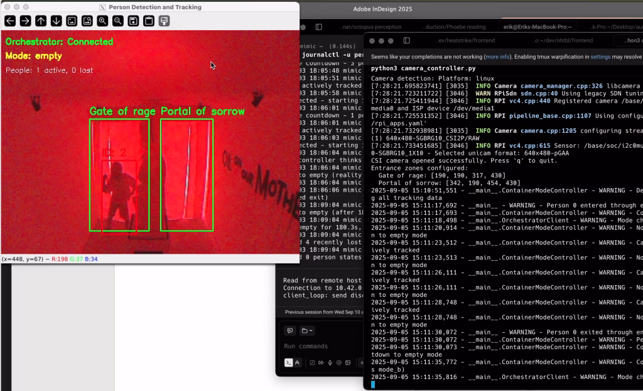Click the pan left arrow in viewer toolbar

pyautogui.click(x=10, y=21)
